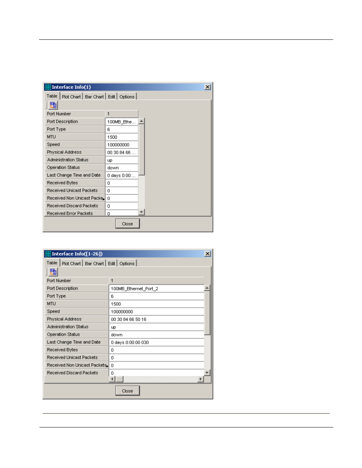The width and height of the screenshot is (362, 468).
Task: Click Received Non Unicast Packets label in lower window
Action: coord(77,365)
